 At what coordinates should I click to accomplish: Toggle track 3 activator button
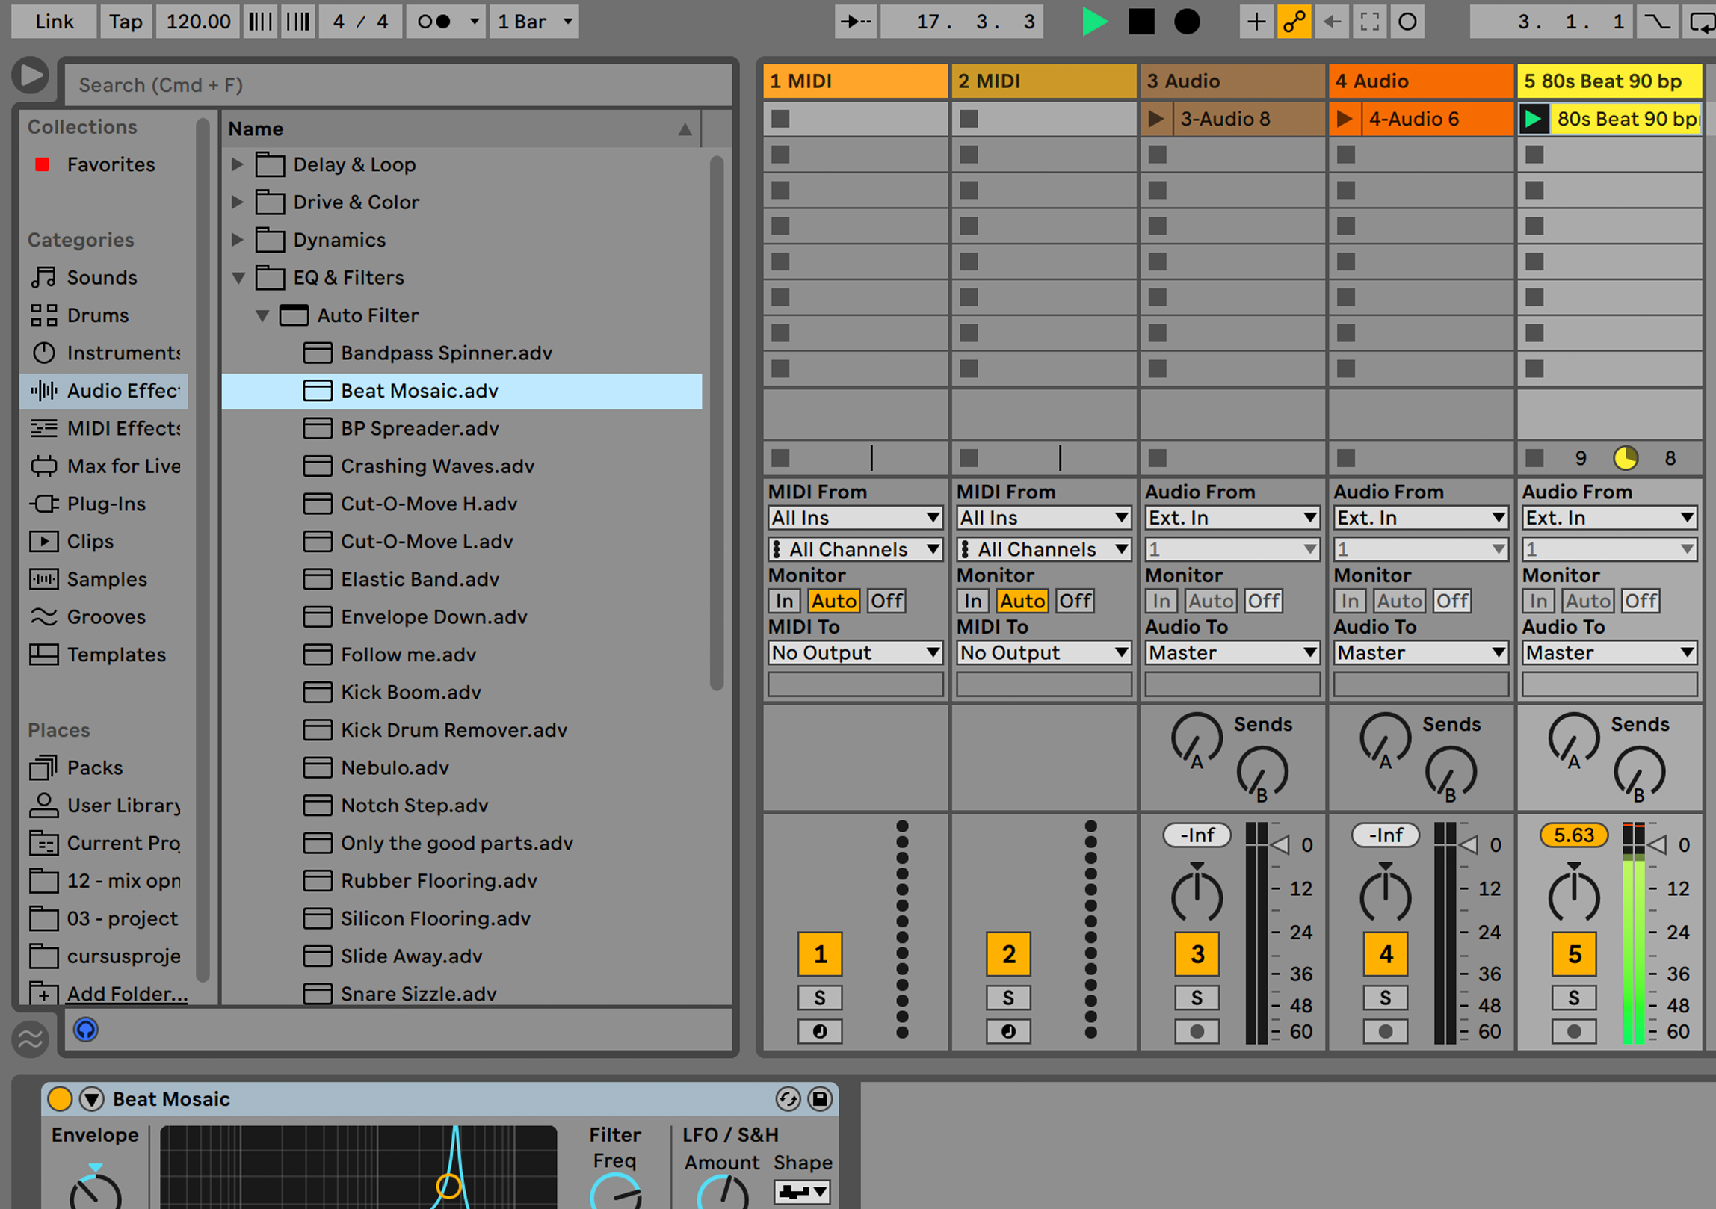[1197, 954]
